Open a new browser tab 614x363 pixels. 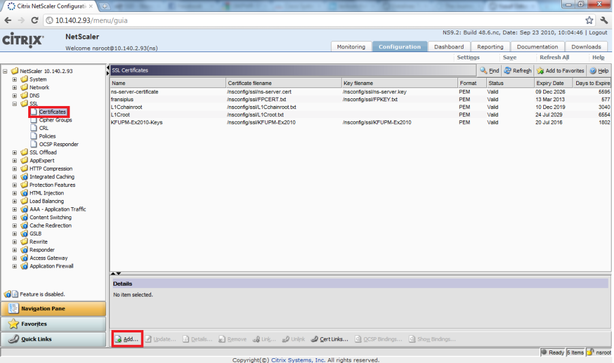click(x=104, y=6)
